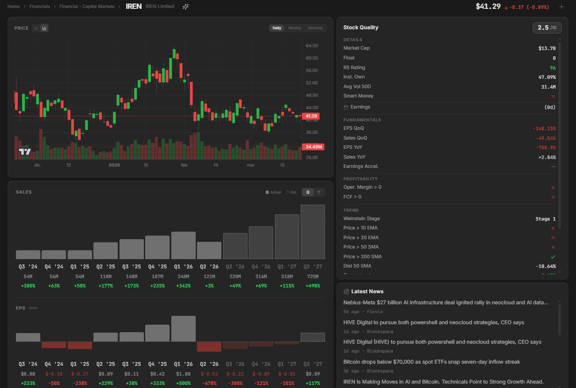Open the Nebius-Meta $27 billion news article
The height and width of the screenshot is (388, 576).
tap(446, 303)
